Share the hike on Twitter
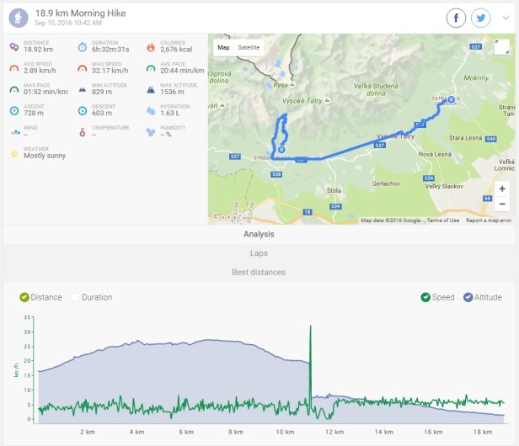The image size is (519, 446). click(x=481, y=18)
